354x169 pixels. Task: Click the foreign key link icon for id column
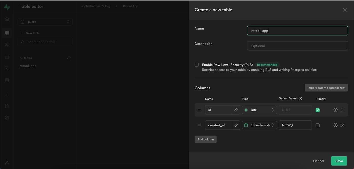[236, 110]
